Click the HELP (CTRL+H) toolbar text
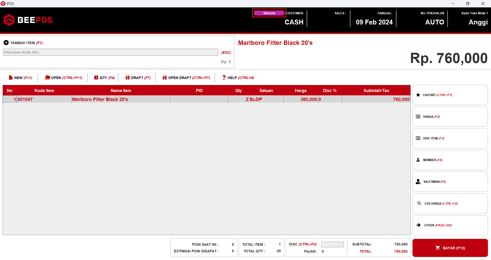This screenshot has width=491, height=260. [x=241, y=78]
